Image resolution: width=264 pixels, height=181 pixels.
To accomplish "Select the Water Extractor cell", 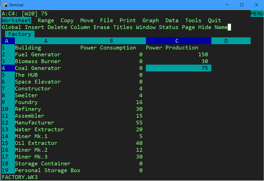I will point(39,130).
